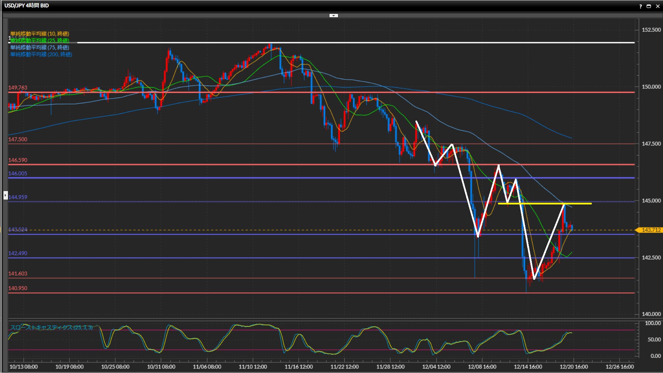Click the current price 143.712 marker

651,230
